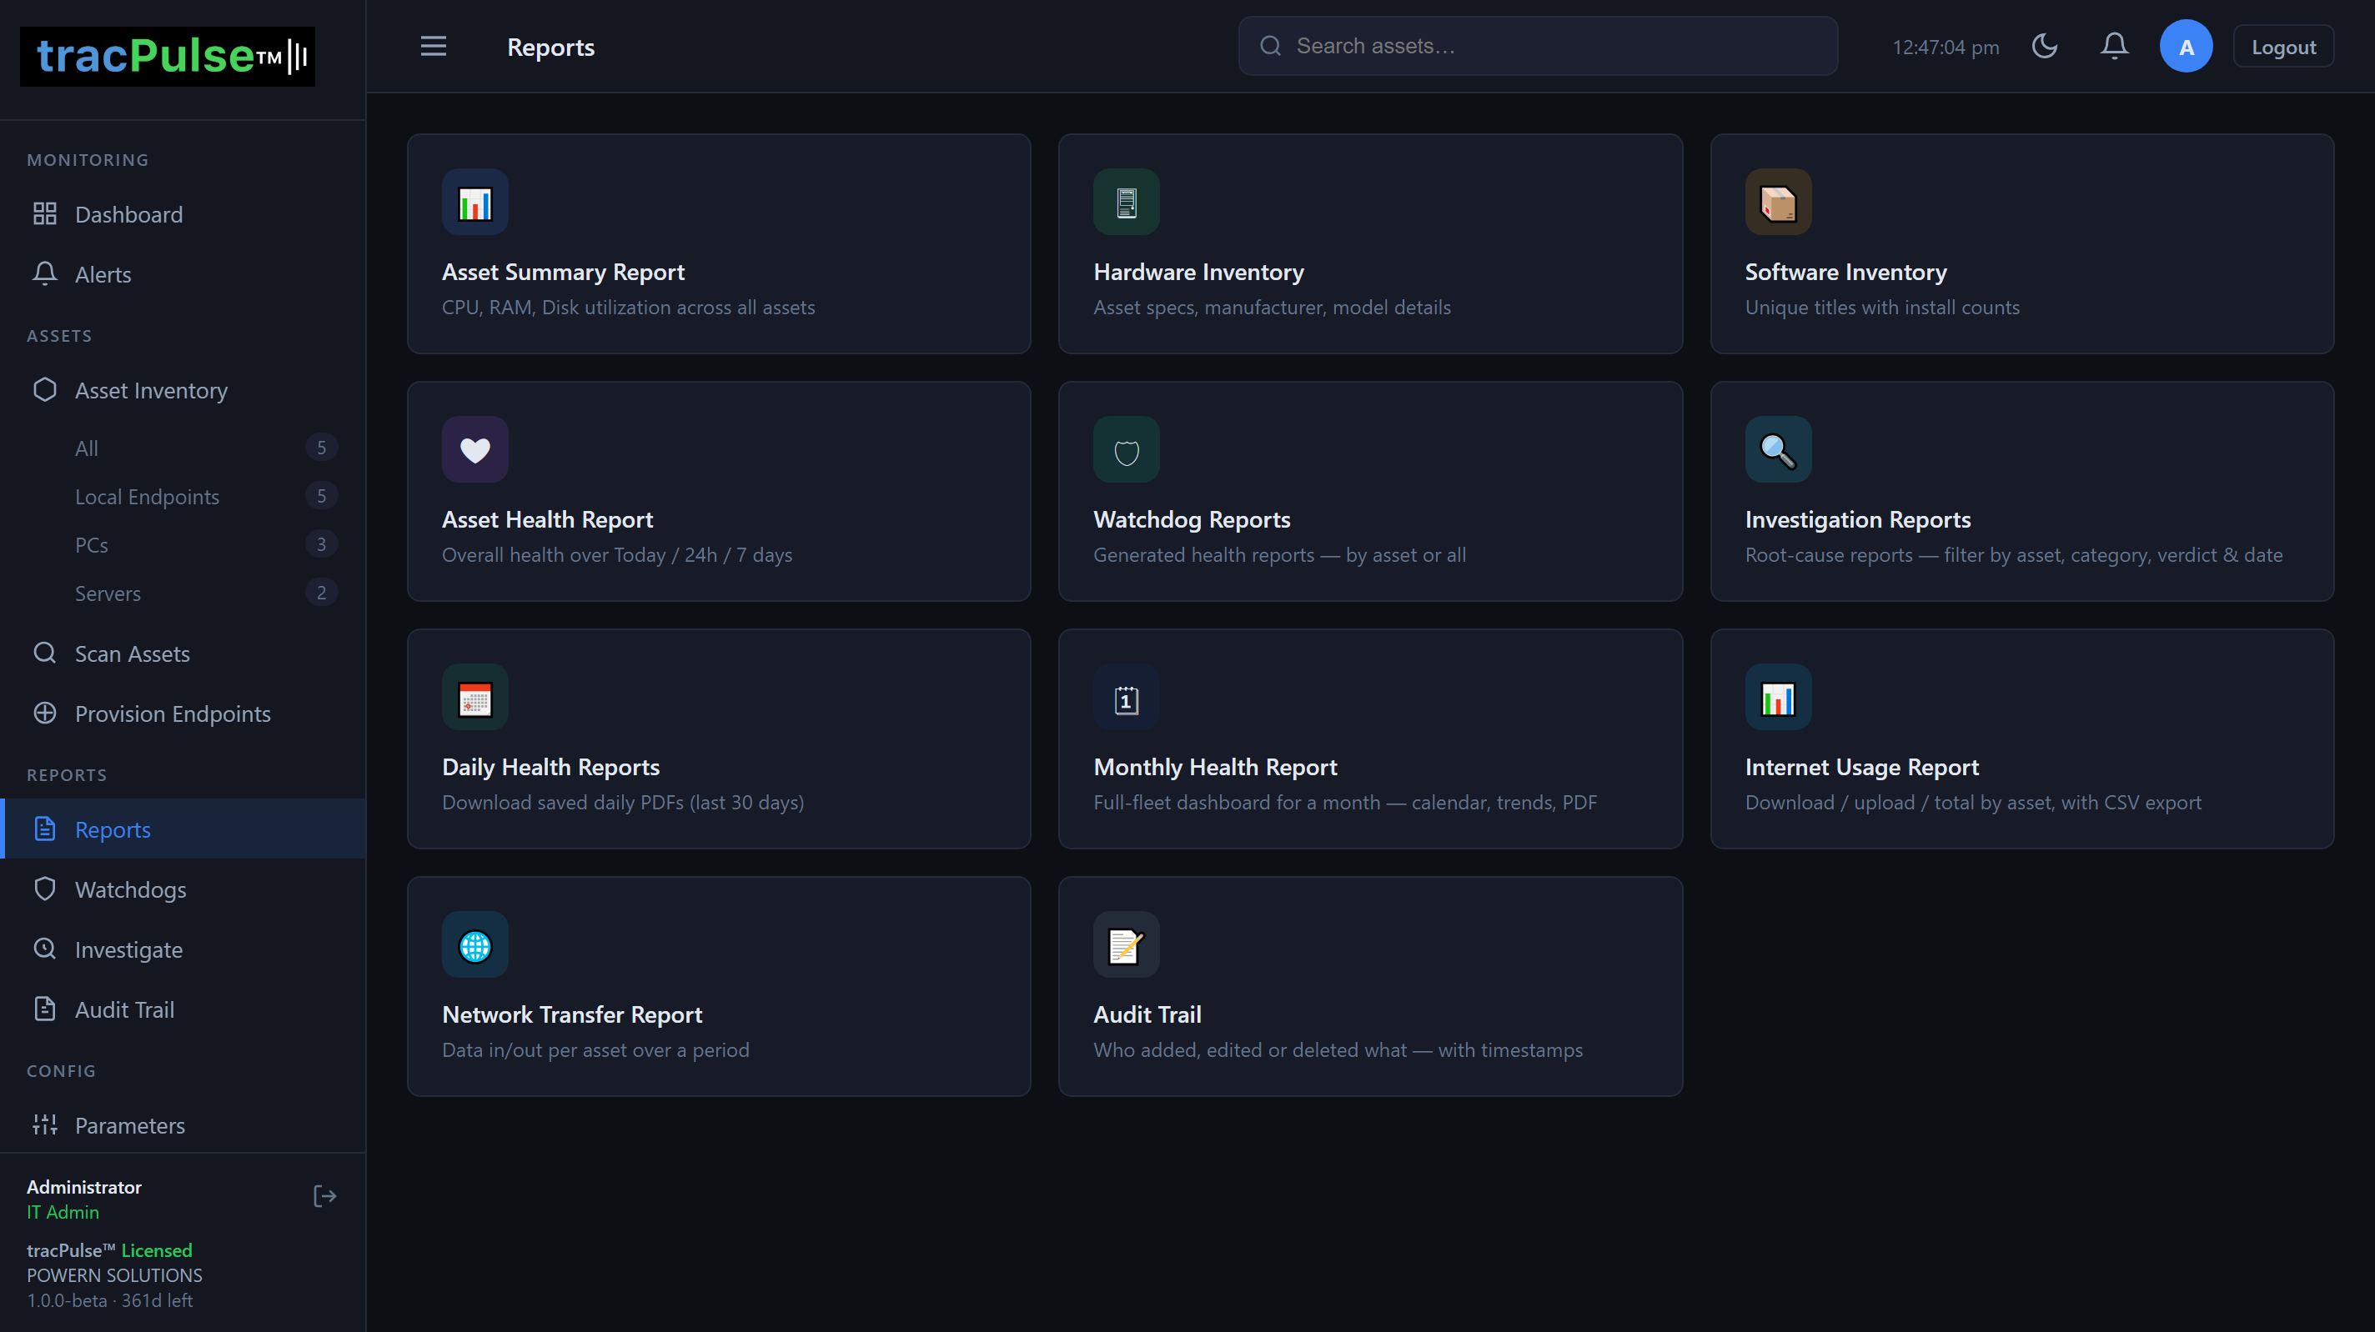Open the Hardware Inventory report title

[x=1198, y=272]
